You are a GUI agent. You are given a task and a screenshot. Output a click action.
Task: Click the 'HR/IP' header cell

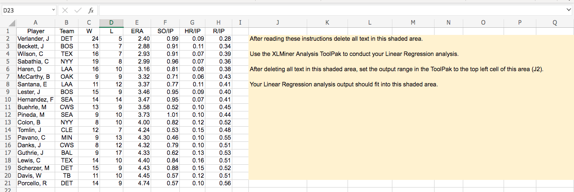192,31
